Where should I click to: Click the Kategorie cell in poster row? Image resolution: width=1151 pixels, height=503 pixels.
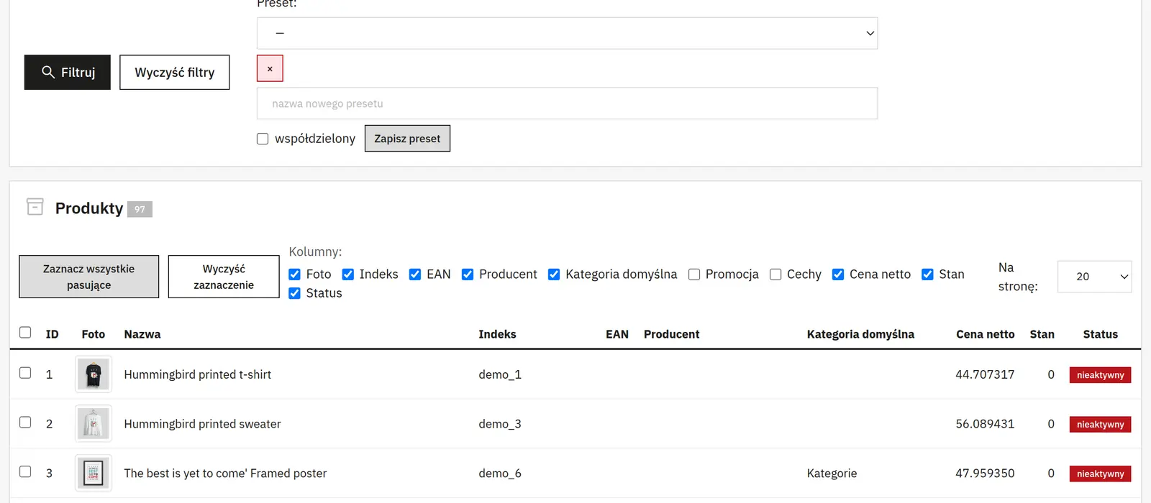click(832, 474)
